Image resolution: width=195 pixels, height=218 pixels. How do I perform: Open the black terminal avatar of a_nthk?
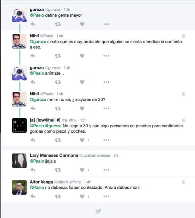19,126
